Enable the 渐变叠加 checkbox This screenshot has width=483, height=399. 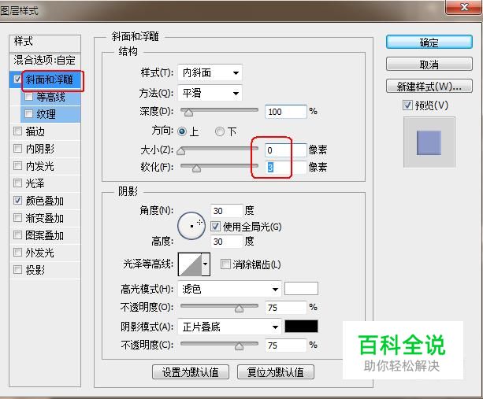17,218
